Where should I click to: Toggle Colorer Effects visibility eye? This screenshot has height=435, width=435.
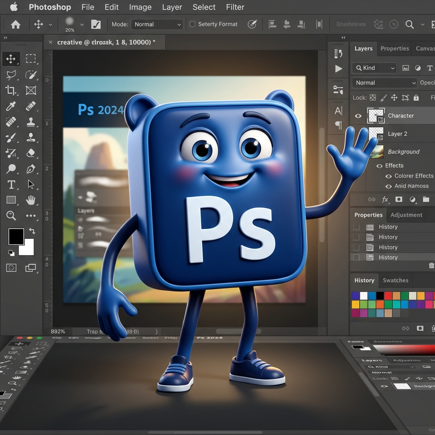pos(389,176)
